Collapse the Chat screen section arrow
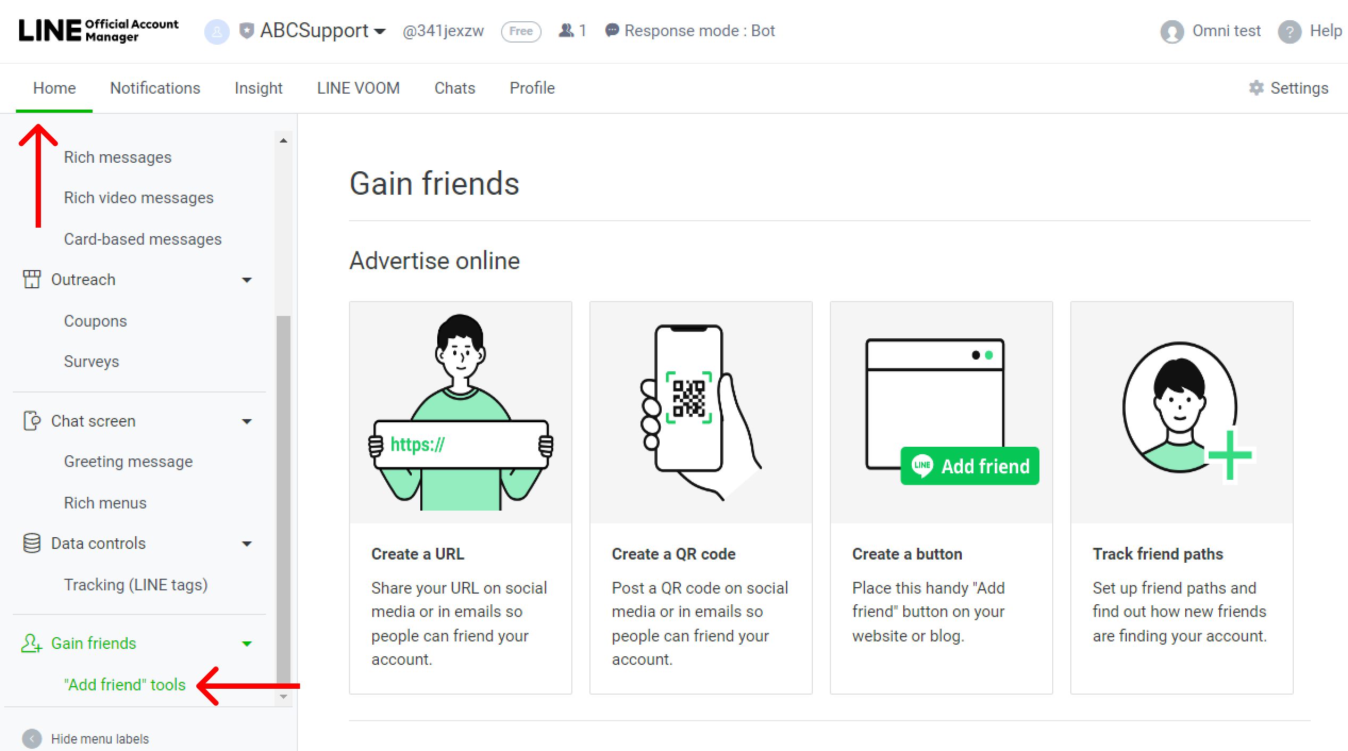Viewport: 1348px width, 751px height. pyautogui.click(x=247, y=421)
